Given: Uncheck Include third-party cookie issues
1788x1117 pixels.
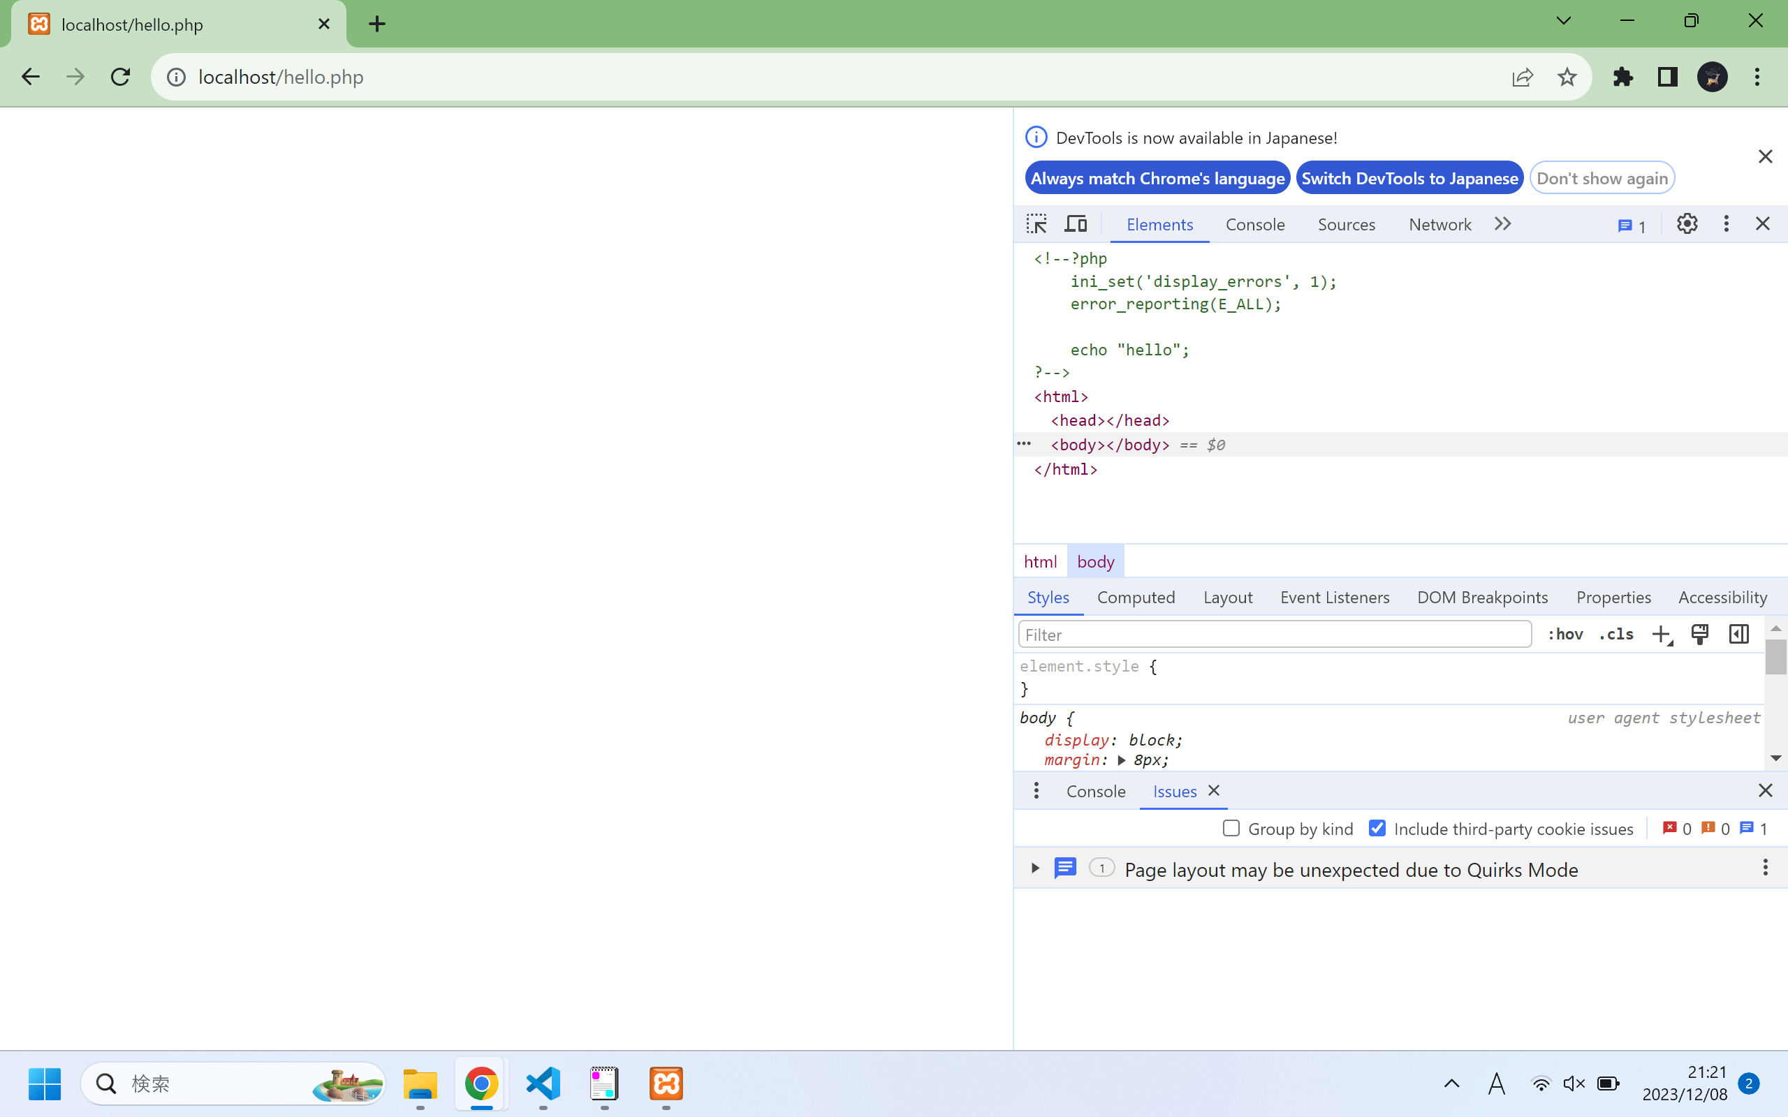Looking at the screenshot, I should pos(1377,828).
